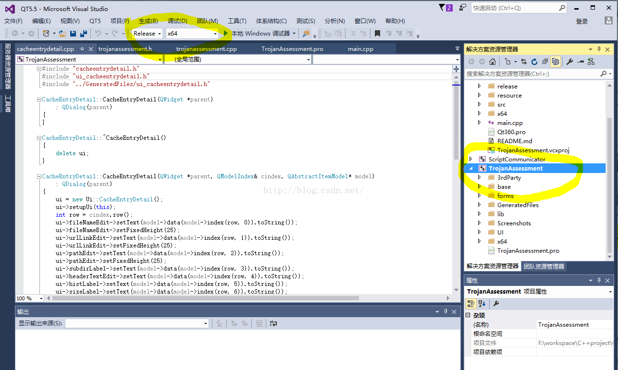Screen dimensions: 618x370
Task: Switch to the main.cpp editor tab
Action: coord(360,49)
